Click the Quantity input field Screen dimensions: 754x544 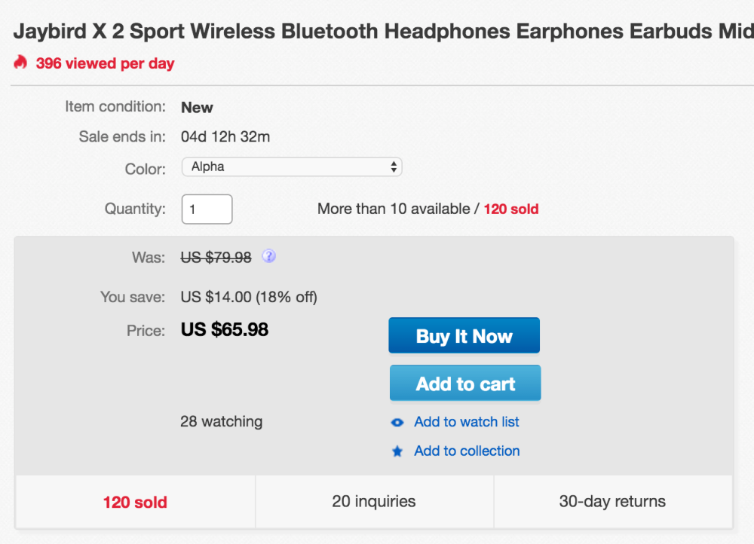pos(207,209)
